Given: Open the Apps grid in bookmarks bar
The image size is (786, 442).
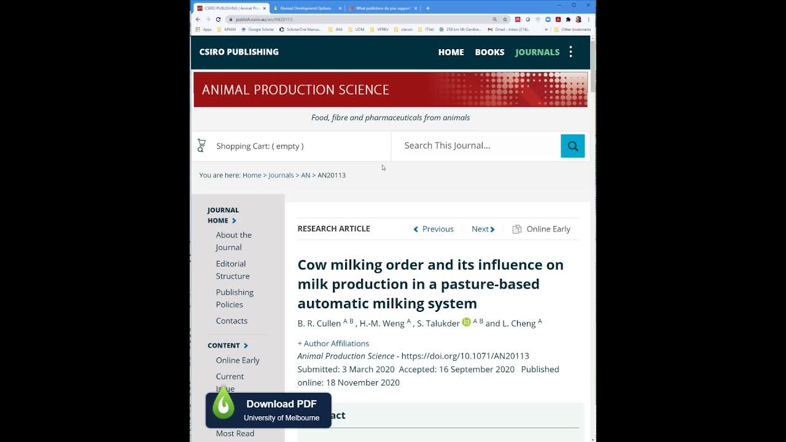Looking at the screenshot, I should tap(203, 29).
